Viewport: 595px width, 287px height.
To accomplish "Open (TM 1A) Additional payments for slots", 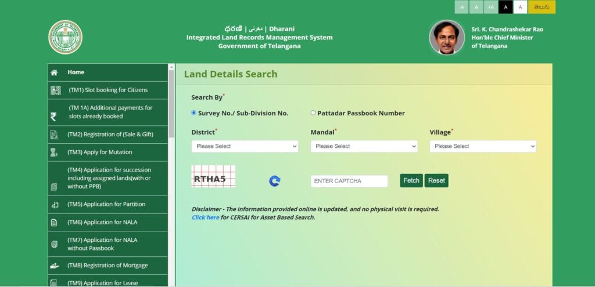I will 107,112.
